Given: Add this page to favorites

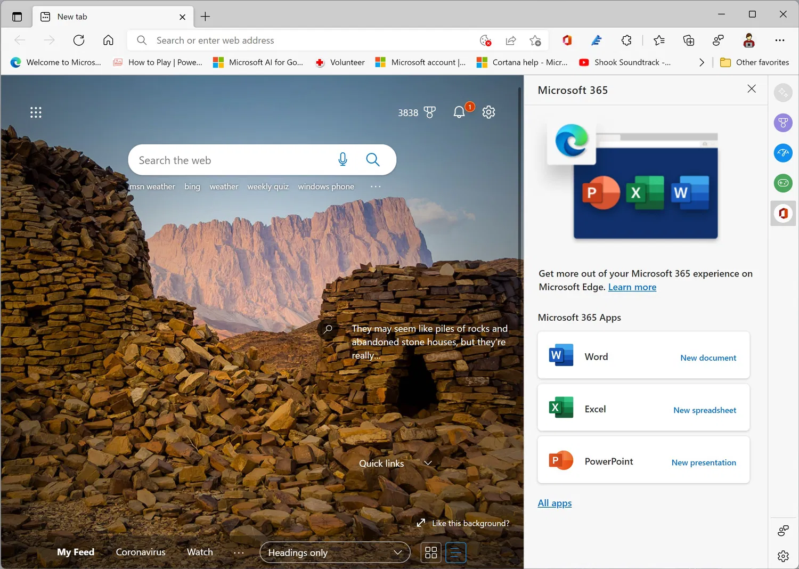Looking at the screenshot, I should point(535,40).
